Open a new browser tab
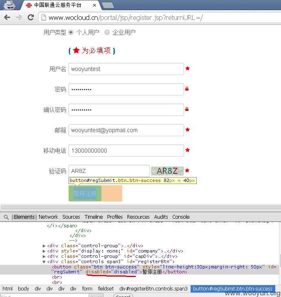Screen dimensions: 281x297 point(108,5)
